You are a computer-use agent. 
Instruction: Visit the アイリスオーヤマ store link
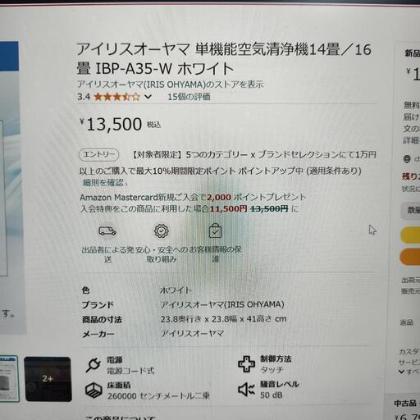click(171, 84)
